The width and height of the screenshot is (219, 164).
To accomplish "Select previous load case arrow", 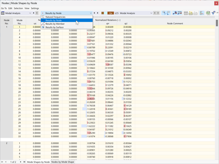I will tap(155, 13).
